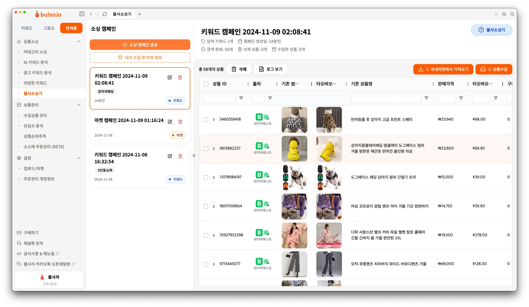The height and width of the screenshot is (307, 529).
Task: Click the 소싱 캠페인 생성 button
Action: click(x=140, y=45)
